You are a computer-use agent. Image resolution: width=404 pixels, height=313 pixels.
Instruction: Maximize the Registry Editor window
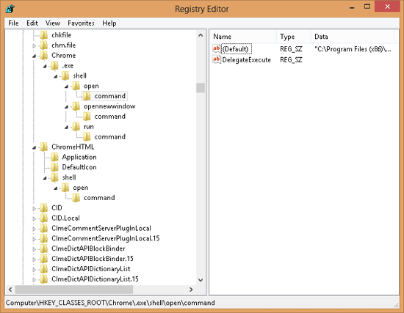click(367, 7)
